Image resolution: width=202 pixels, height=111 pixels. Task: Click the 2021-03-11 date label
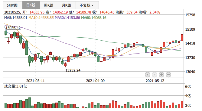[x=35, y=81]
